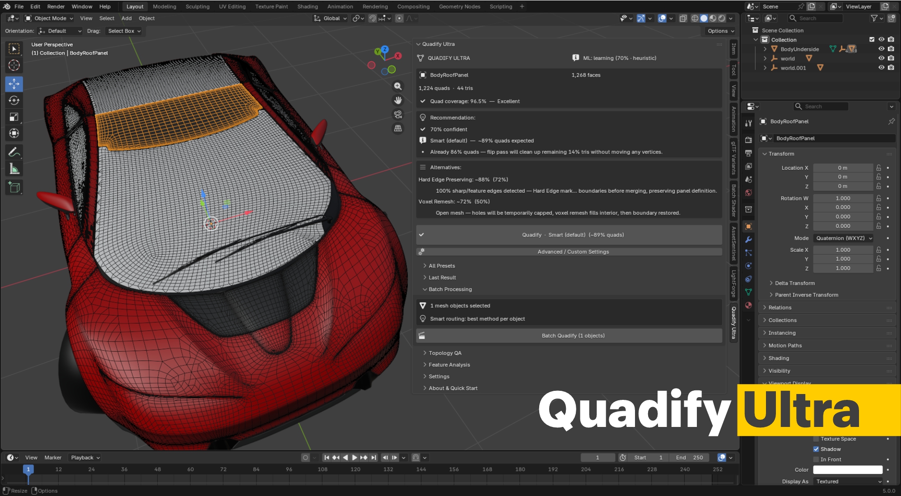
Task: Open the Render menu
Action: (x=56, y=6)
